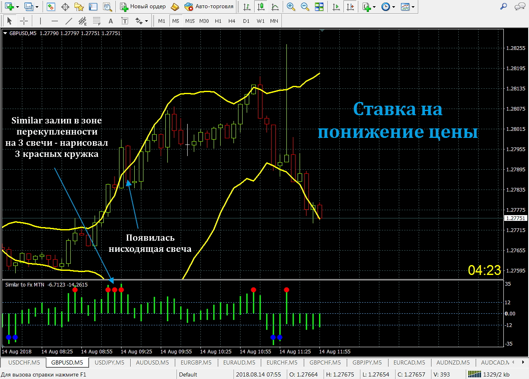The image size is (529, 379).
Task: Open the Data Window crosshair-circle icon
Action: (x=65, y=7)
